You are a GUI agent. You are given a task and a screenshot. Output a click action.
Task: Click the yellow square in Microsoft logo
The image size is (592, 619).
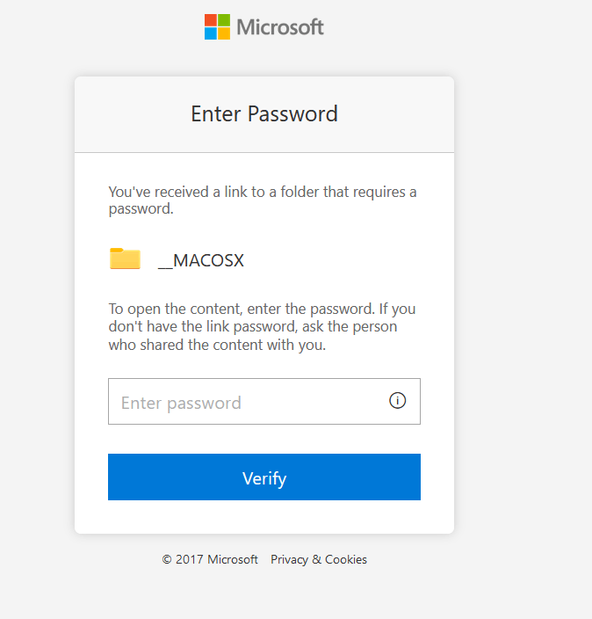coord(224,33)
